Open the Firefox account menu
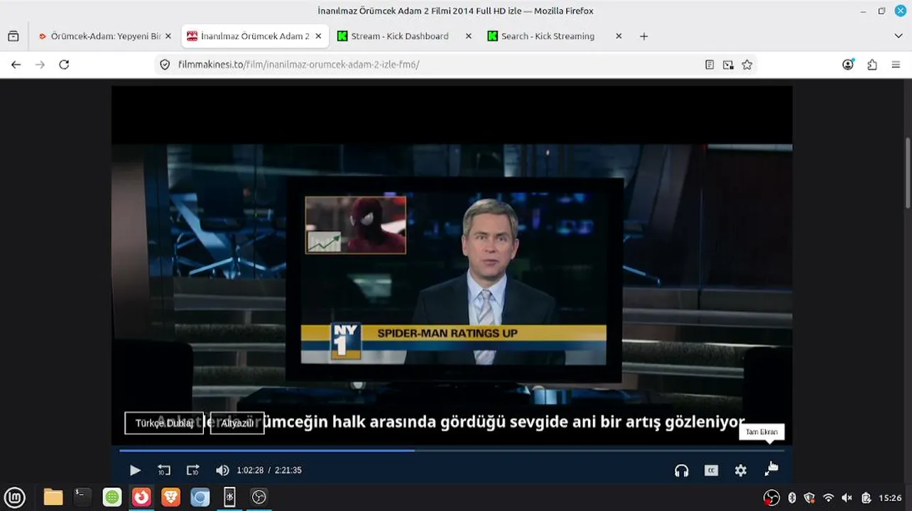This screenshot has height=511, width=912. tap(848, 65)
